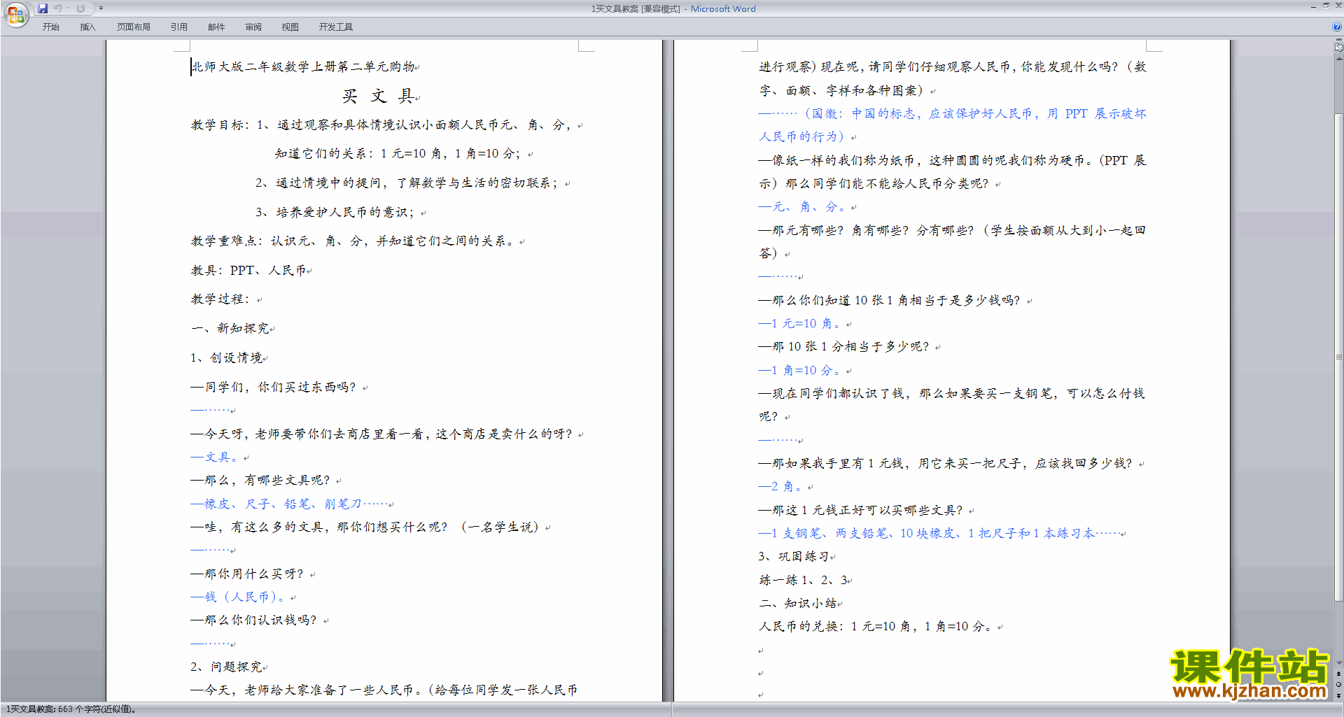Viewport: 1344px width, 717px height.
Task: Click the line 那这 1 元钱正好可以买哪些文具？
Action: 862,510
